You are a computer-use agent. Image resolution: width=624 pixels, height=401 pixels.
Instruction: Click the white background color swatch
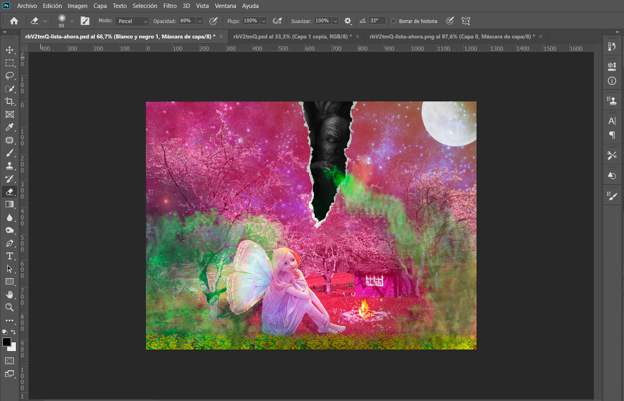tap(13, 348)
